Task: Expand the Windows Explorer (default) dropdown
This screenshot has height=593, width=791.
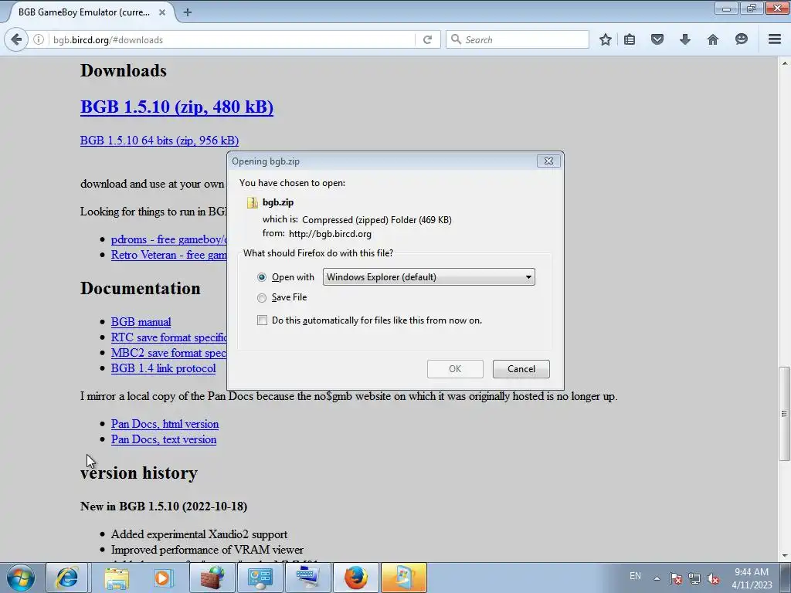Action: tap(429, 277)
